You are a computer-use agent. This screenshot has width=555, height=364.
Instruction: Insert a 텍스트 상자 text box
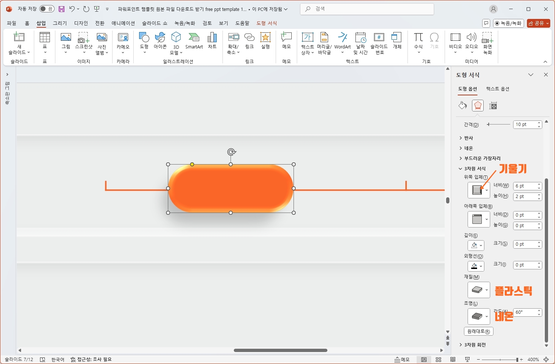(308, 43)
